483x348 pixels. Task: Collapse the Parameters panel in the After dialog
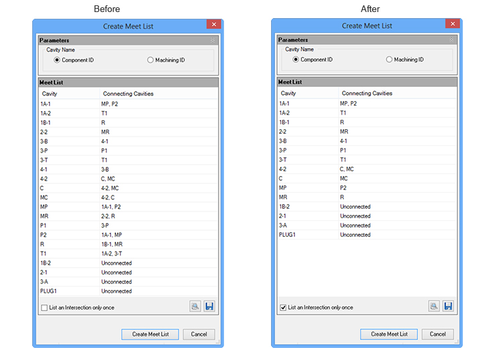451,40
